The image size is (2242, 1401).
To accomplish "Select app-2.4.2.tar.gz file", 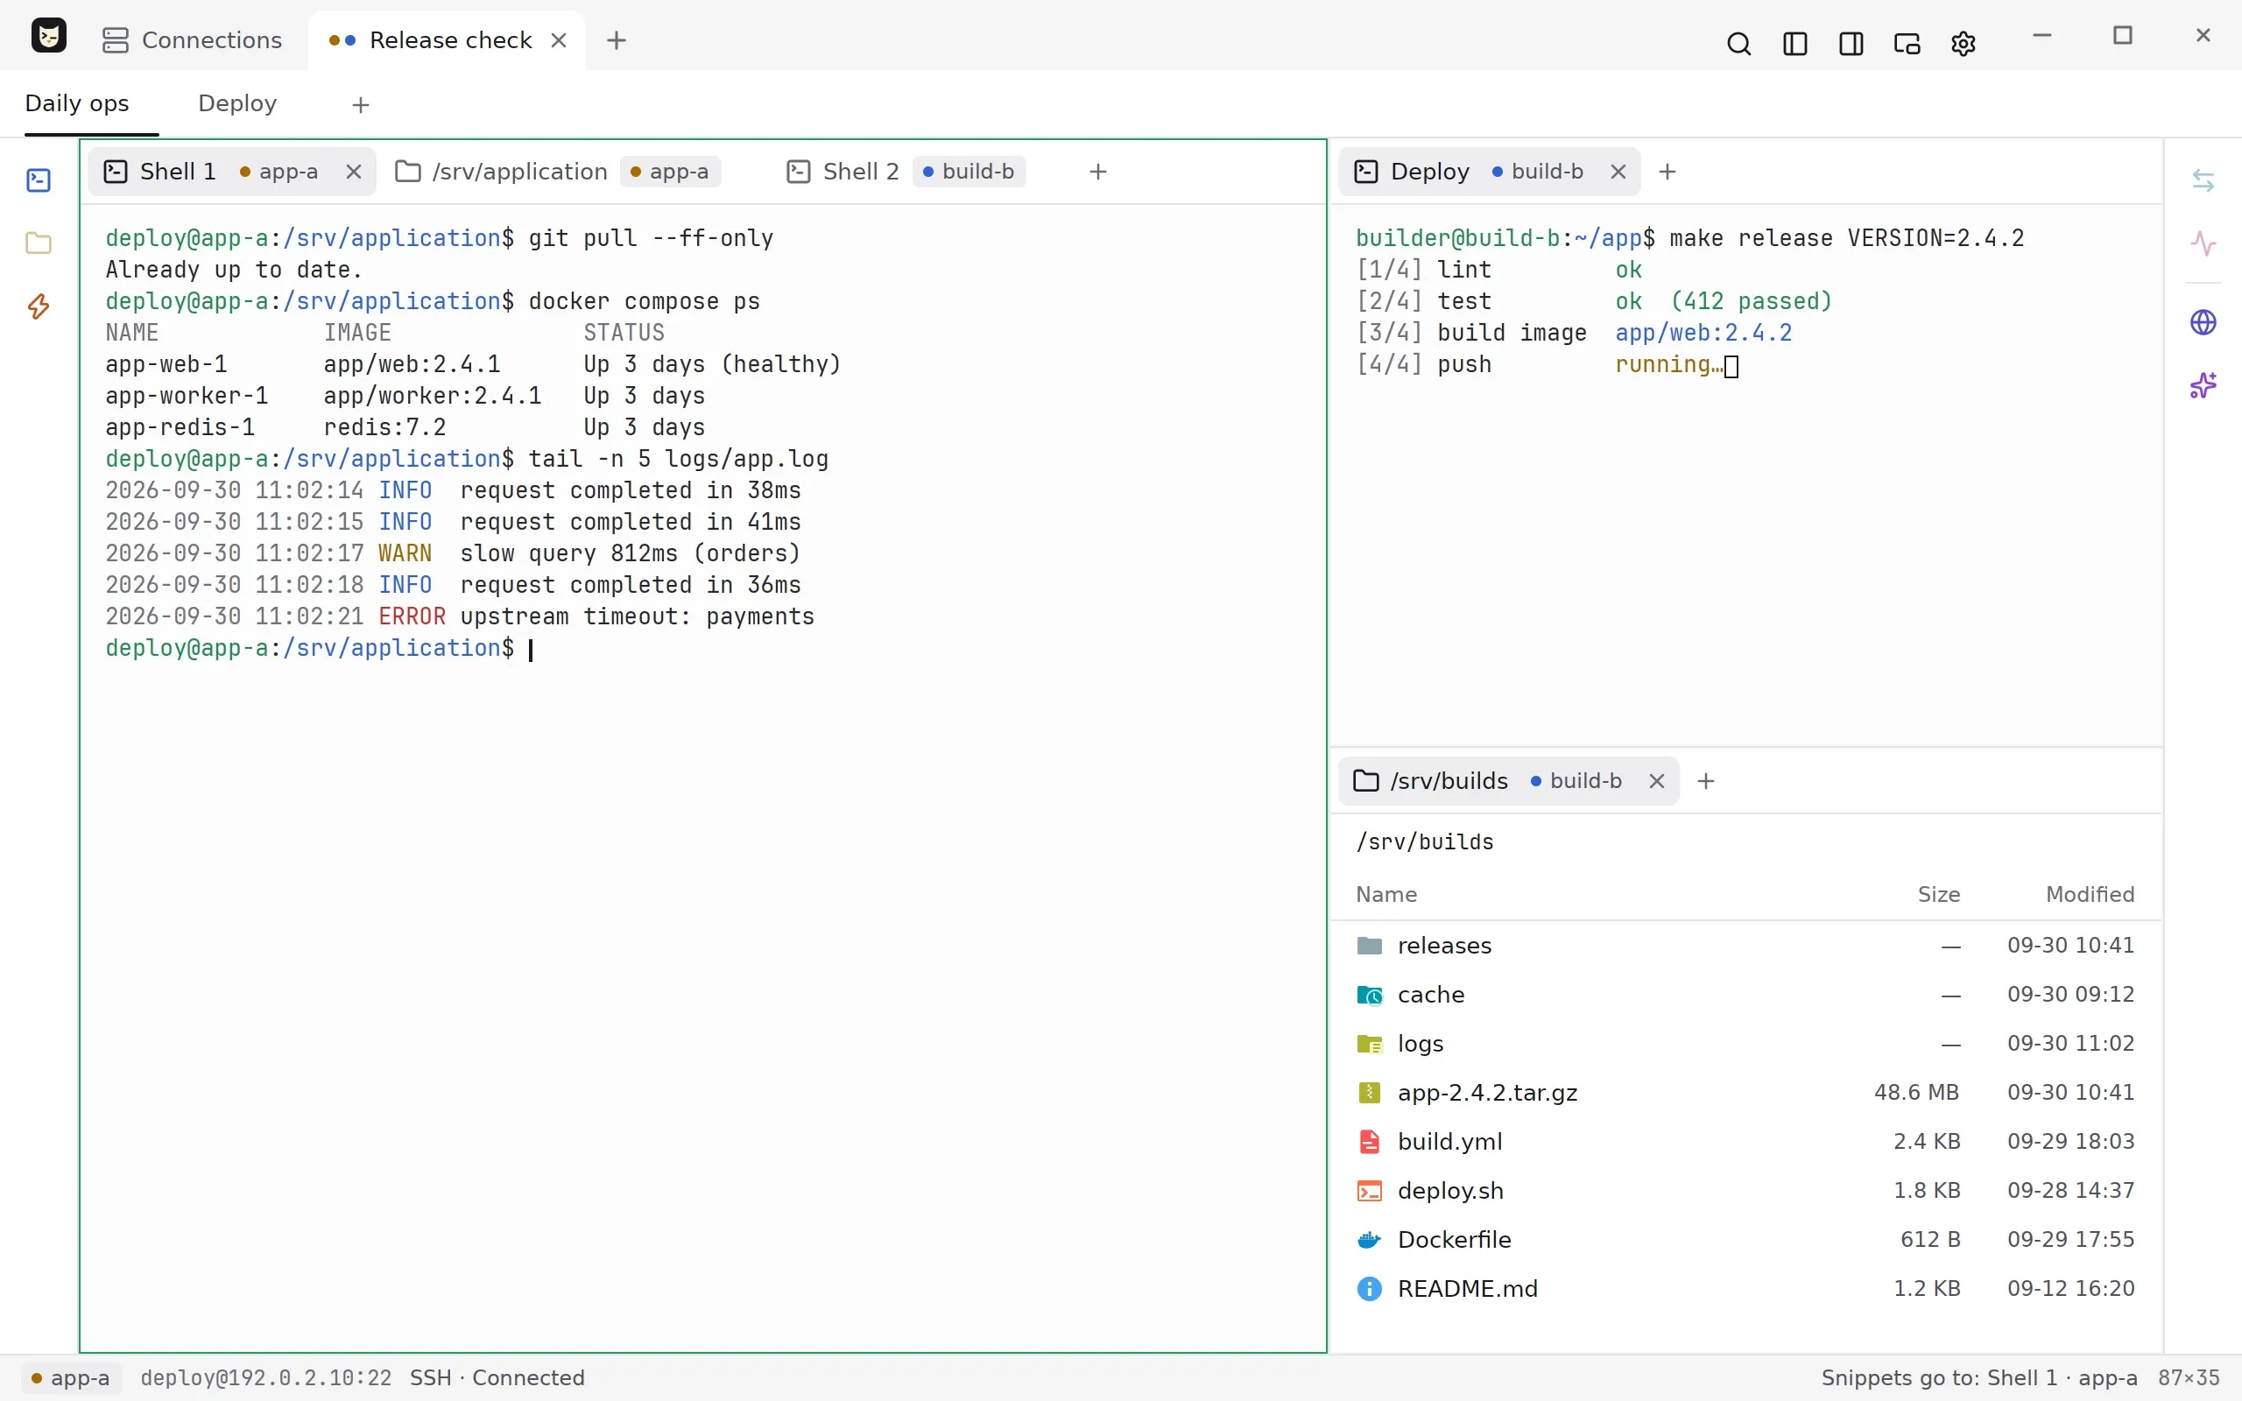I will click(x=1746, y=1093).
